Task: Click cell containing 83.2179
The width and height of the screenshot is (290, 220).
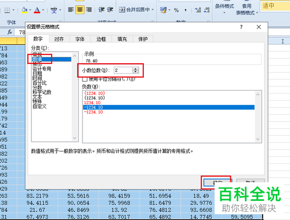Action: 37,196
